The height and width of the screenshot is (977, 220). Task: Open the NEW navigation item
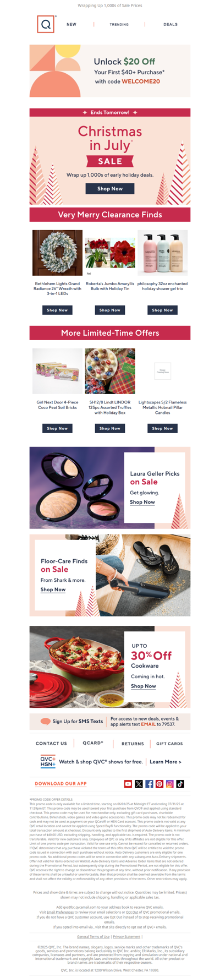(x=71, y=24)
